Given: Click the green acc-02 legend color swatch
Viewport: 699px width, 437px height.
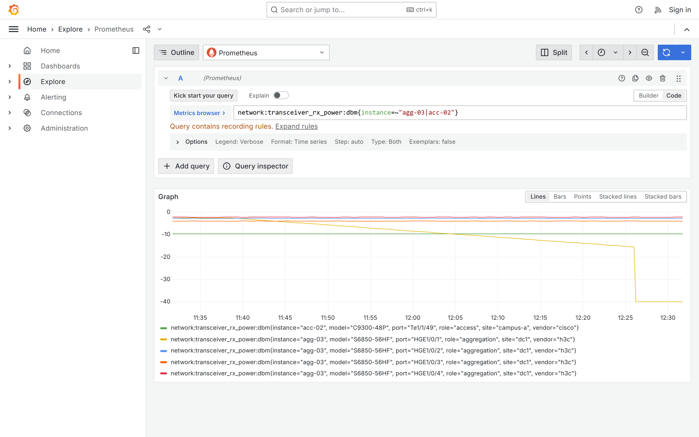Looking at the screenshot, I should tap(163, 328).
